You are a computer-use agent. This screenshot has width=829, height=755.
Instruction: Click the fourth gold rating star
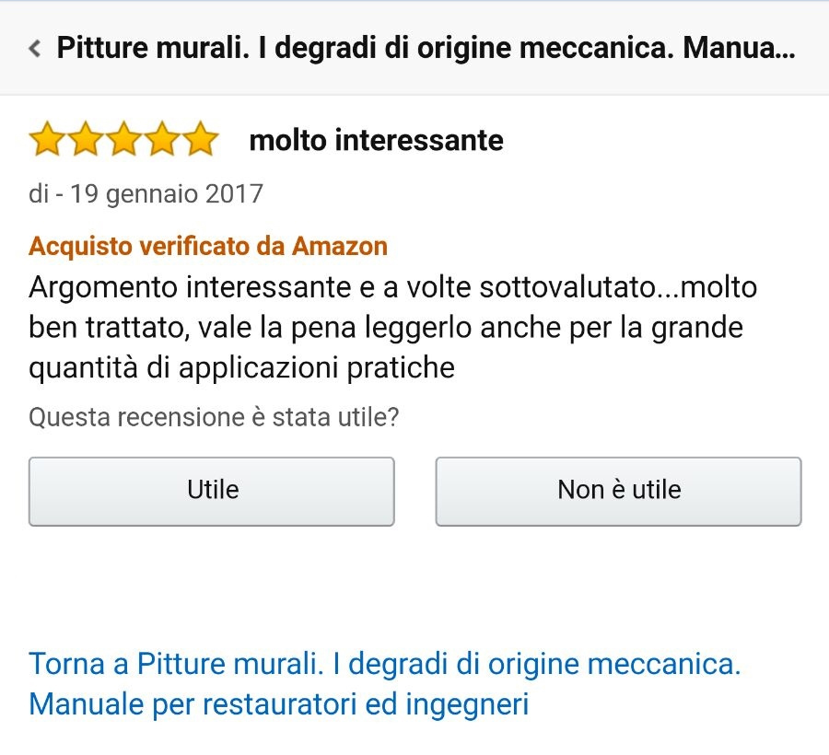click(163, 139)
